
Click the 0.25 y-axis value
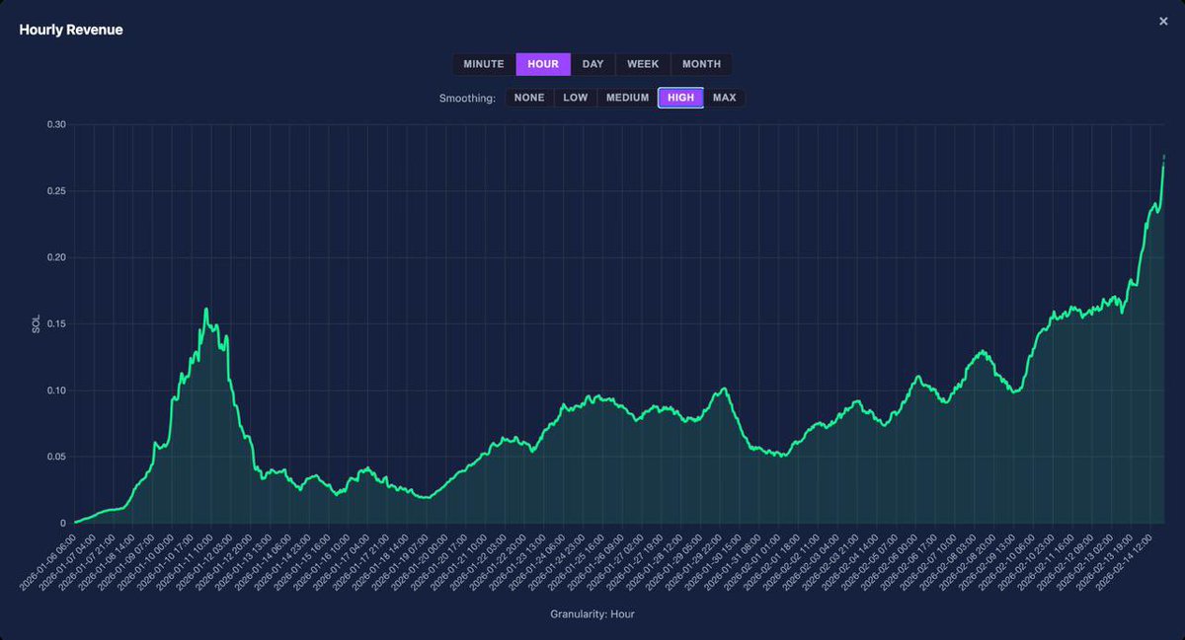click(x=56, y=190)
